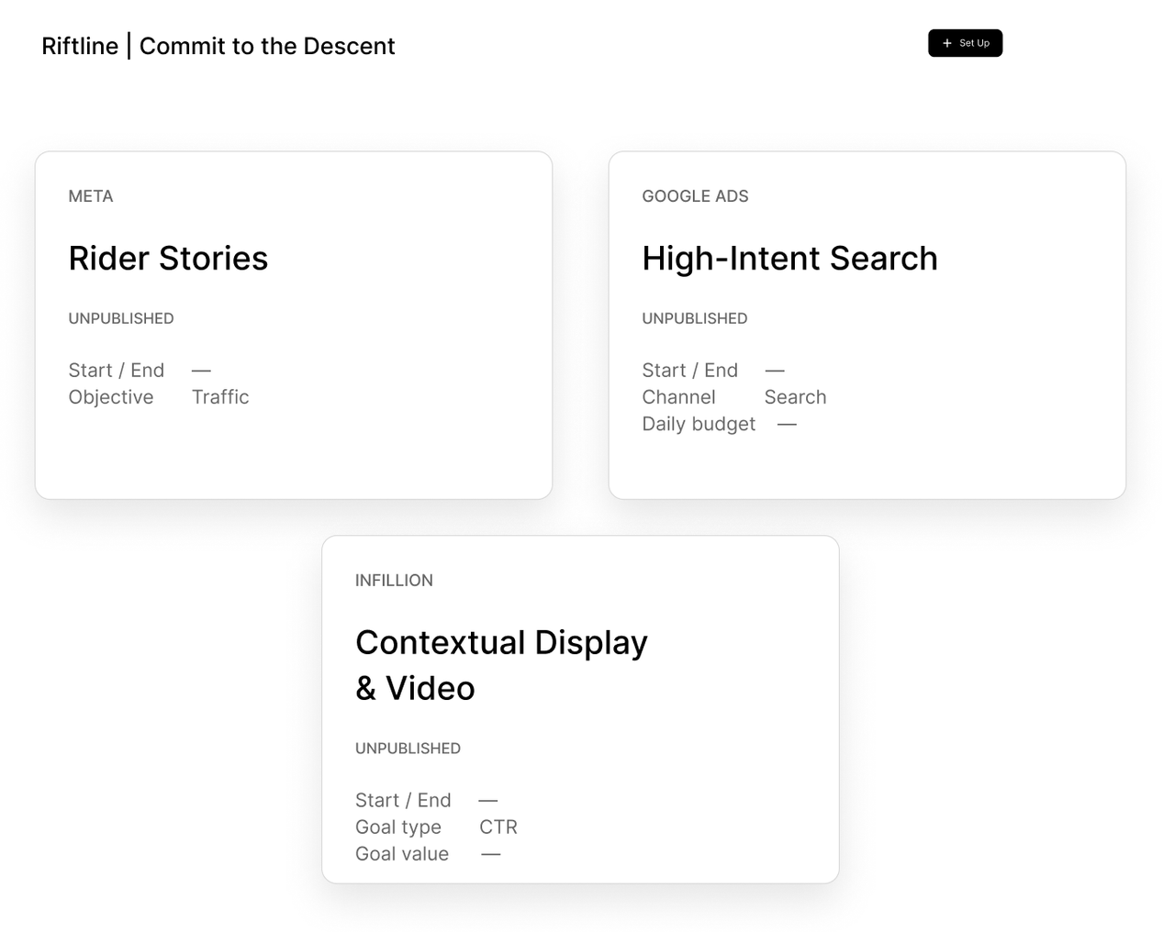
Task: Click the CTR goal type value
Action: [498, 827]
